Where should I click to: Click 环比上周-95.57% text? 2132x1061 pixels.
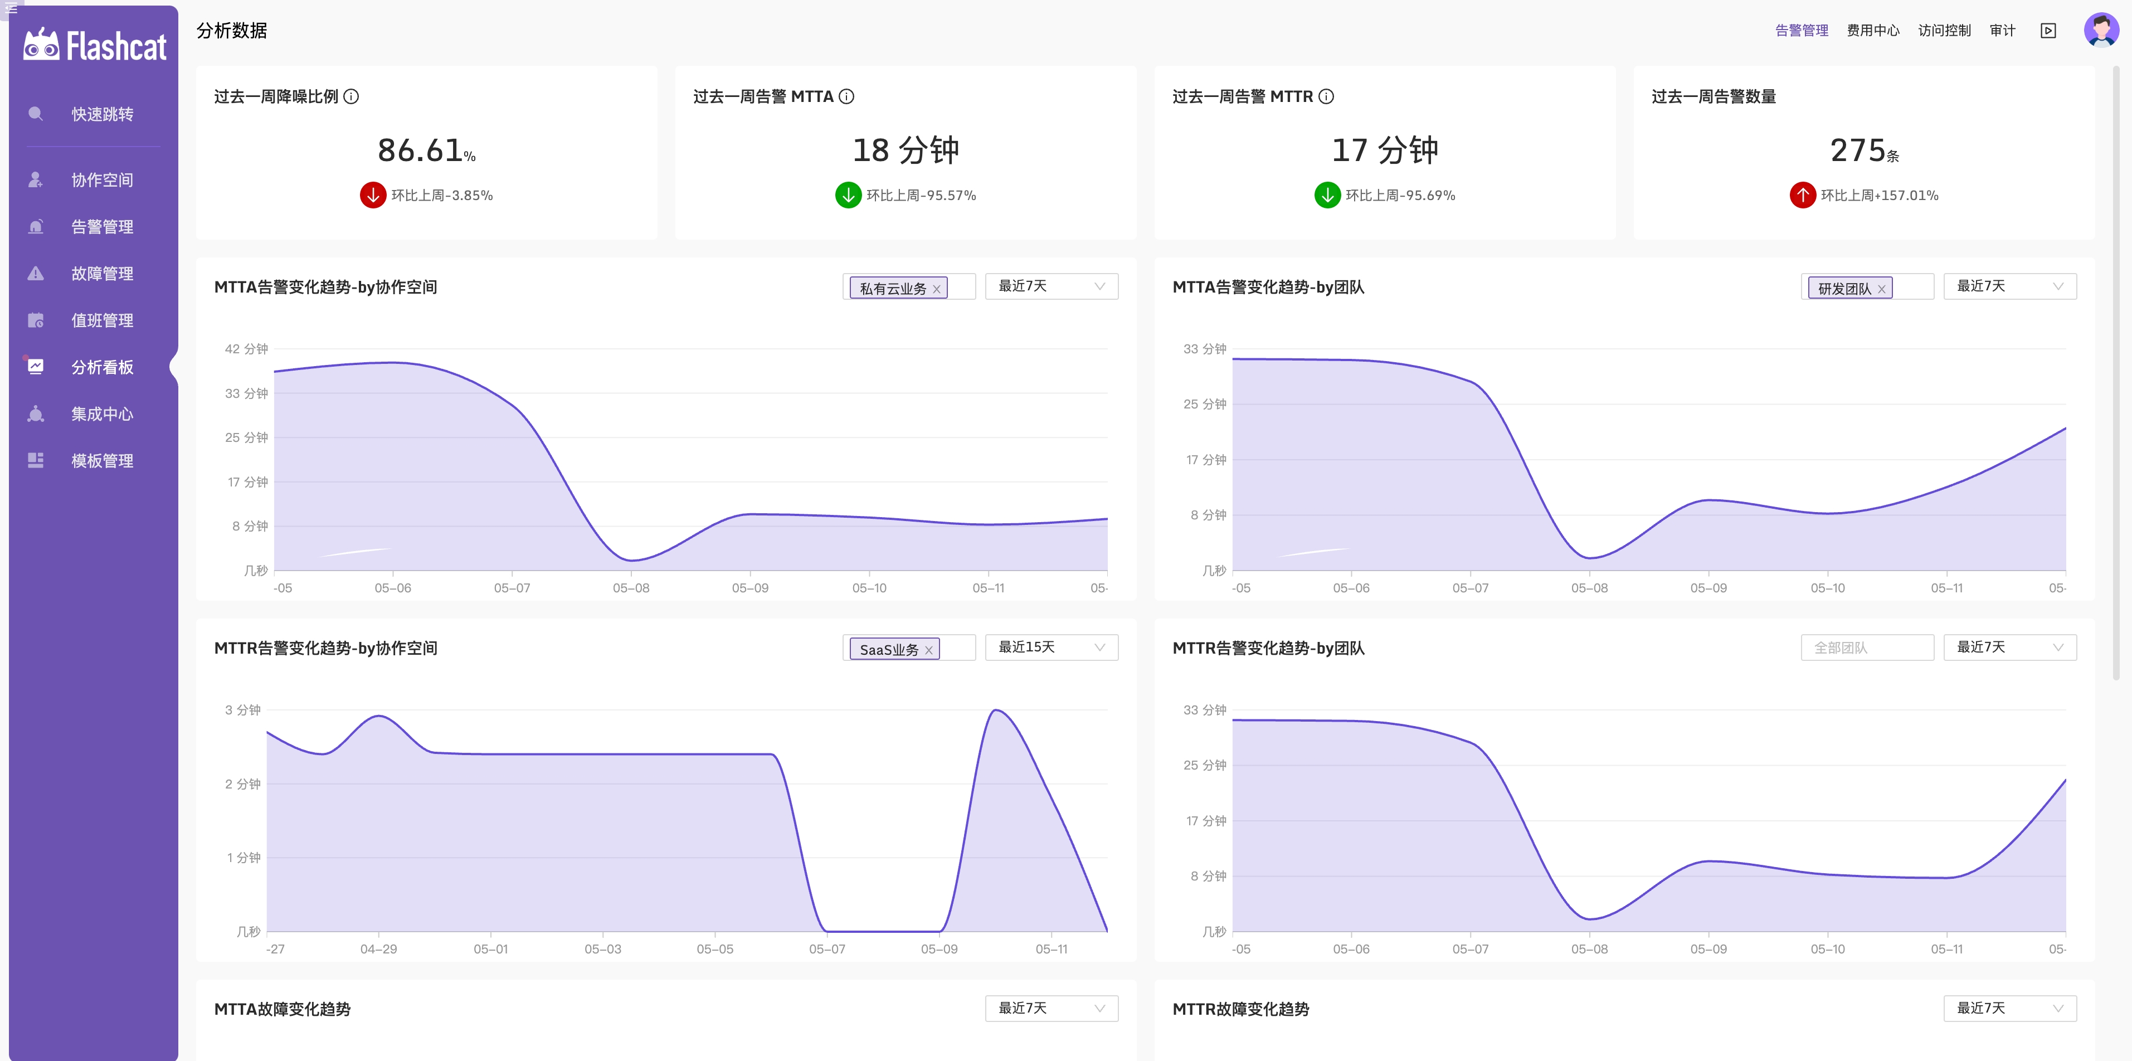[x=921, y=196]
